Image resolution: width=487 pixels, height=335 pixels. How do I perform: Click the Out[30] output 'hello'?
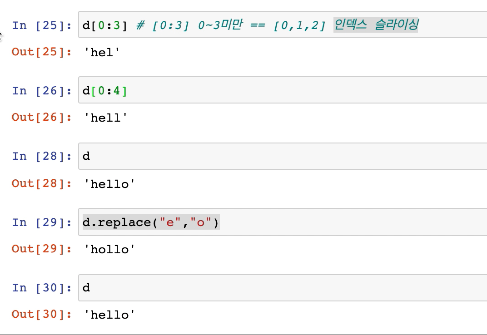click(109, 315)
